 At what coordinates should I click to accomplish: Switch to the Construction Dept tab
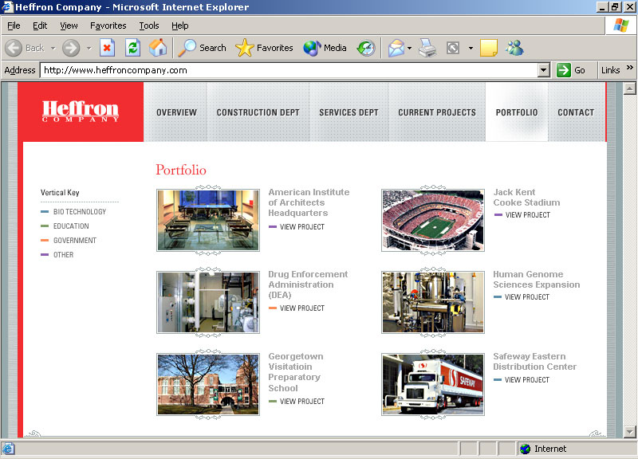[x=258, y=112]
